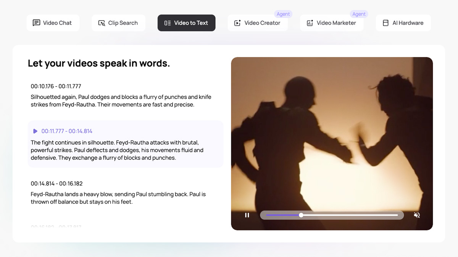Image resolution: width=458 pixels, height=257 pixels.
Task: Open the Video Creator tab
Action: coord(258,23)
